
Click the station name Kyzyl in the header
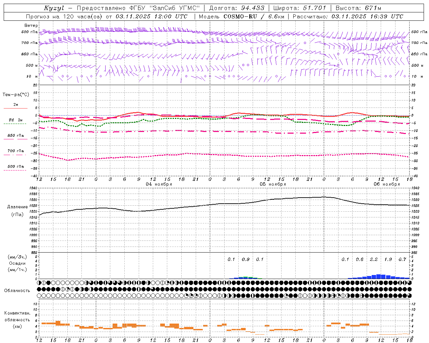coord(54,8)
